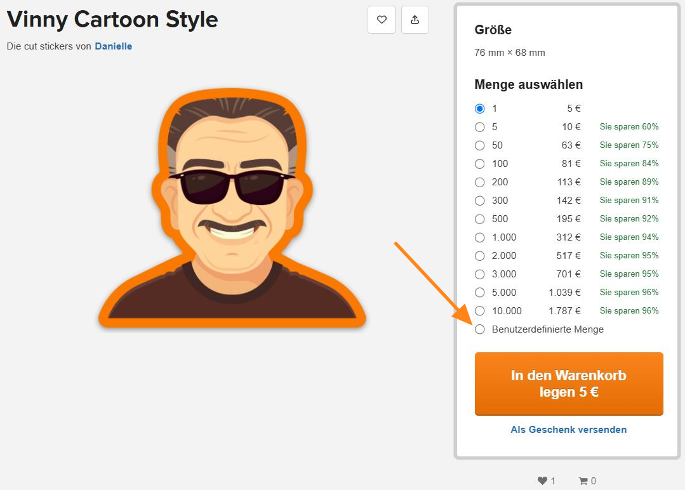Select quantity 5 radio option
This screenshot has height=490, width=685.
tap(480, 127)
